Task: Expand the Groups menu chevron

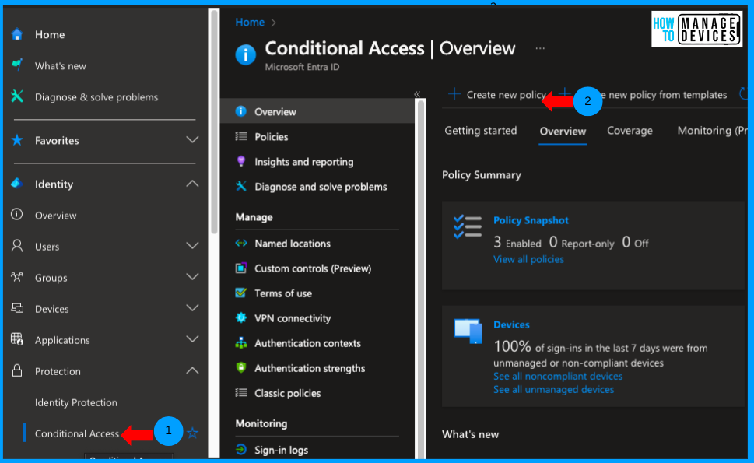Action: point(192,277)
